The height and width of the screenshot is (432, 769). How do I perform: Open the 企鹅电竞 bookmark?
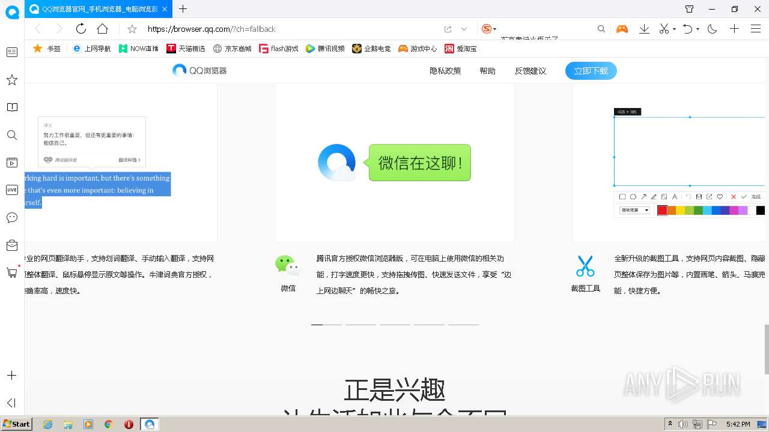click(x=371, y=49)
